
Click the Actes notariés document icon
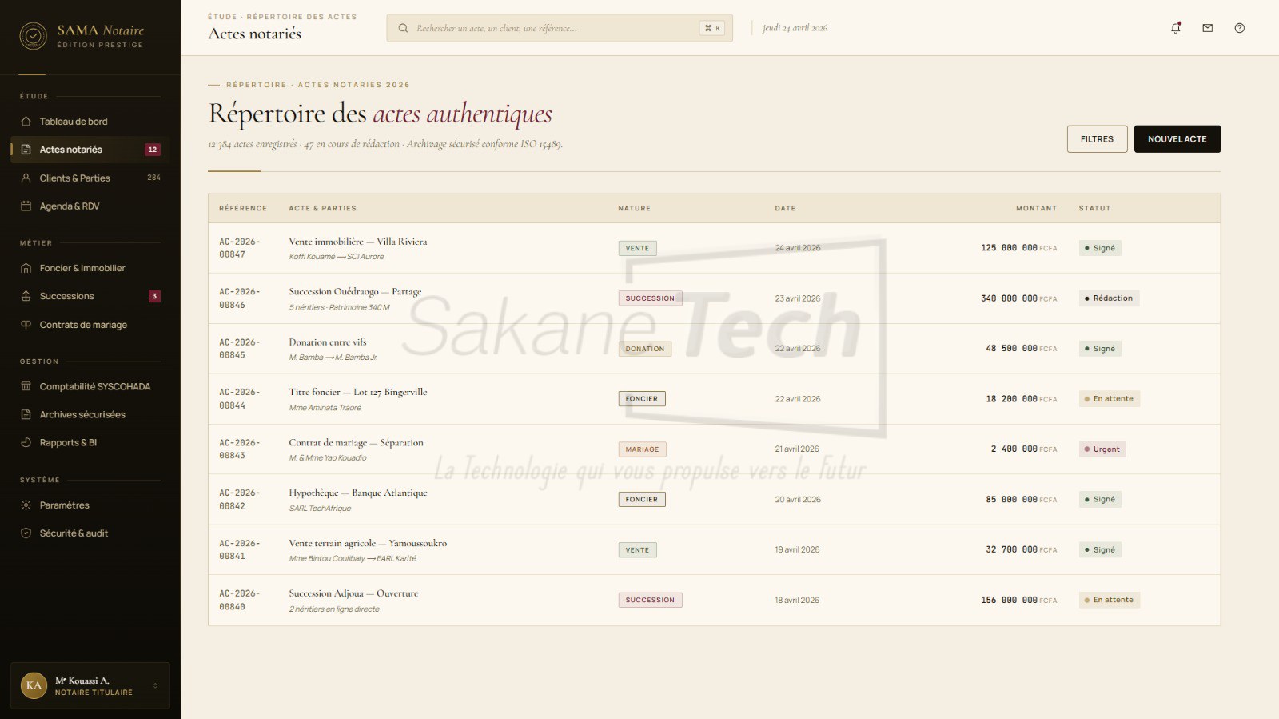(26, 150)
